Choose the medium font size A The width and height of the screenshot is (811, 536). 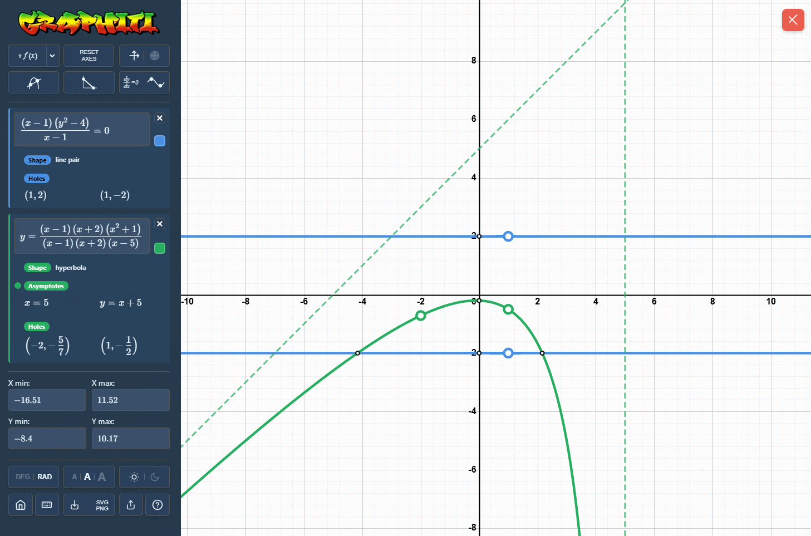(x=87, y=477)
